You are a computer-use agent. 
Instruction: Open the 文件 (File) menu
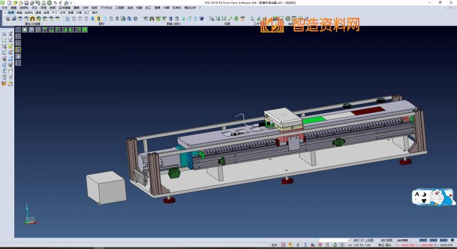pos(5,7)
